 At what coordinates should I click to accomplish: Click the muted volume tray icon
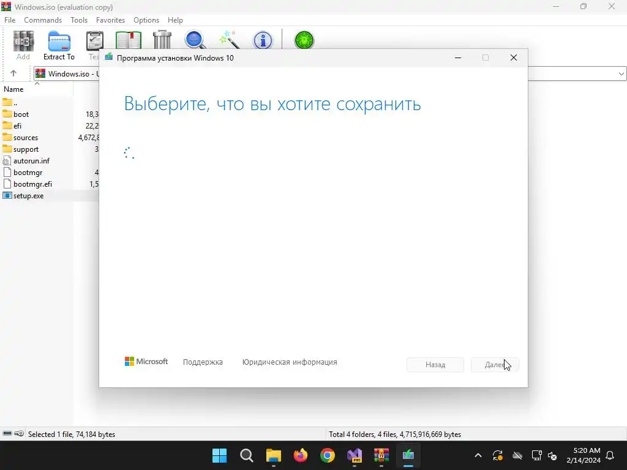pyautogui.click(x=552, y=455)
